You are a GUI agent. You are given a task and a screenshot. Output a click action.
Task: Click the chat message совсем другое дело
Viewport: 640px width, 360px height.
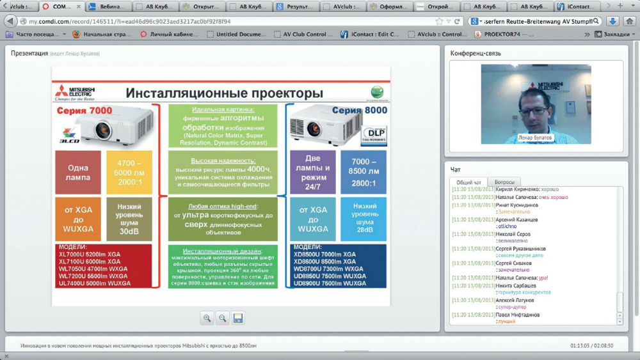coord(520,255)
